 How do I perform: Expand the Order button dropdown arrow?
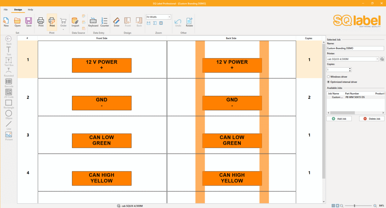63,30
